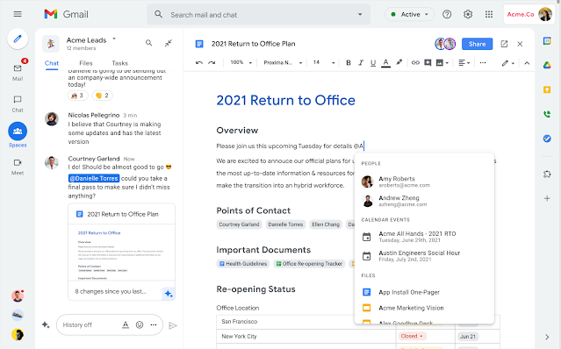Screen dimensions: 561x349
Task: Hide the toolbar with the up chevron
Action: pyautogui.click(x=527, y=63)
